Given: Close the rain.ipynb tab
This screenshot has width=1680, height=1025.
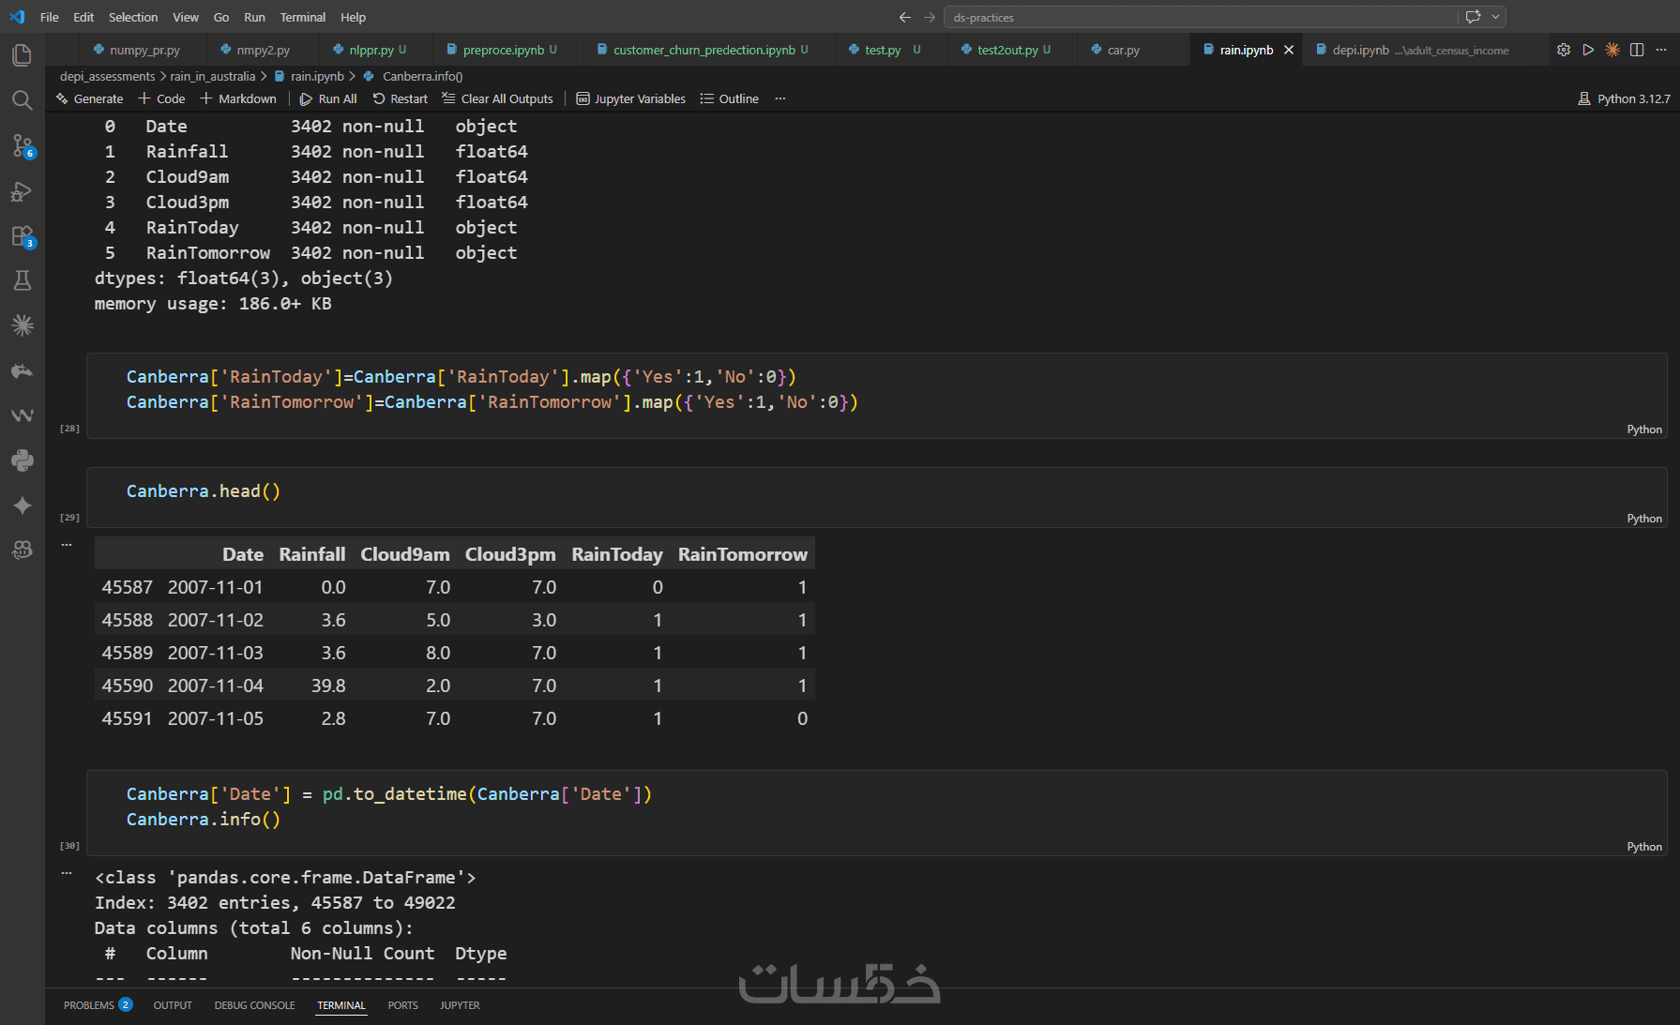Looking at the screenshot, I should [1289, 50].
